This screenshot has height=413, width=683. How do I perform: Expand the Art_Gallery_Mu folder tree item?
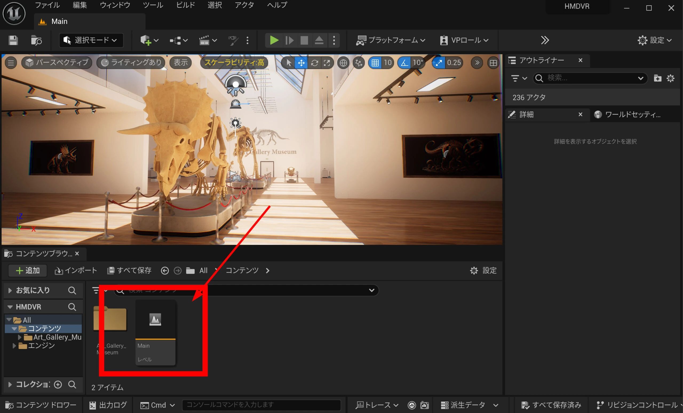19,337
